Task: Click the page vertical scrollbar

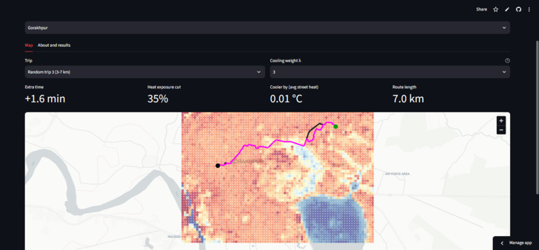Action: tap(537, 117)
